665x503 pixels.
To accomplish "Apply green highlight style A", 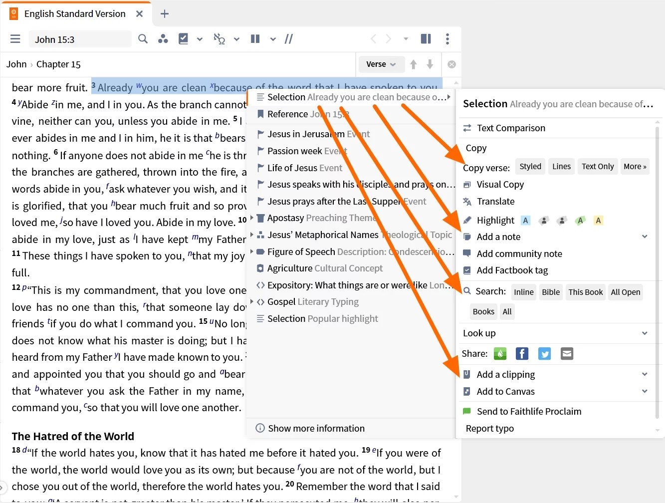I will (x=580, y=221).
